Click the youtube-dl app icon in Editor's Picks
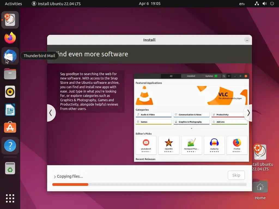The height and width of the screenshot is (209, 279). click(x=146, y=142)
